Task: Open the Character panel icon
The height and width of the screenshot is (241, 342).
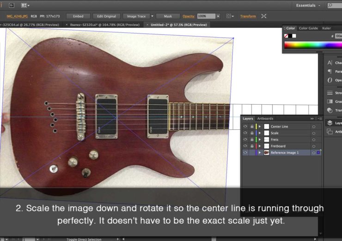Action: pos(330,63)
